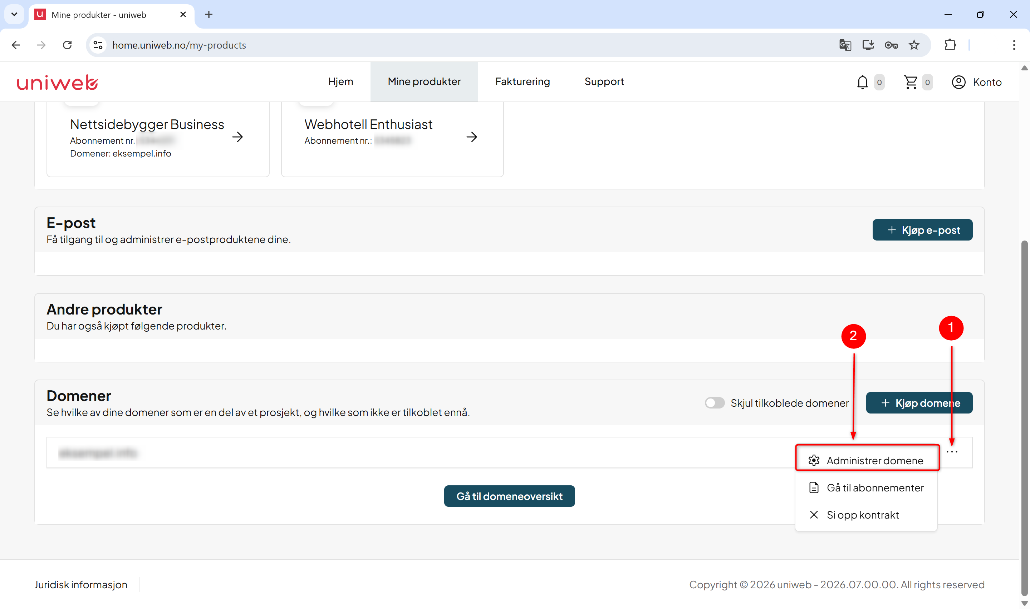
Task: Click the Webhotell Enthusiast title
Action: click(x=368, y=124)
